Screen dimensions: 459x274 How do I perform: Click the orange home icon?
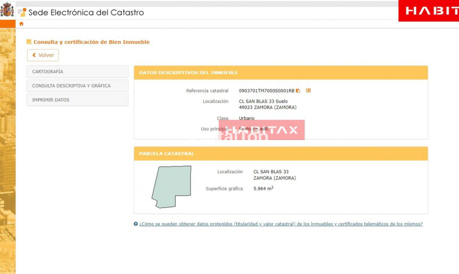point(21,24)
